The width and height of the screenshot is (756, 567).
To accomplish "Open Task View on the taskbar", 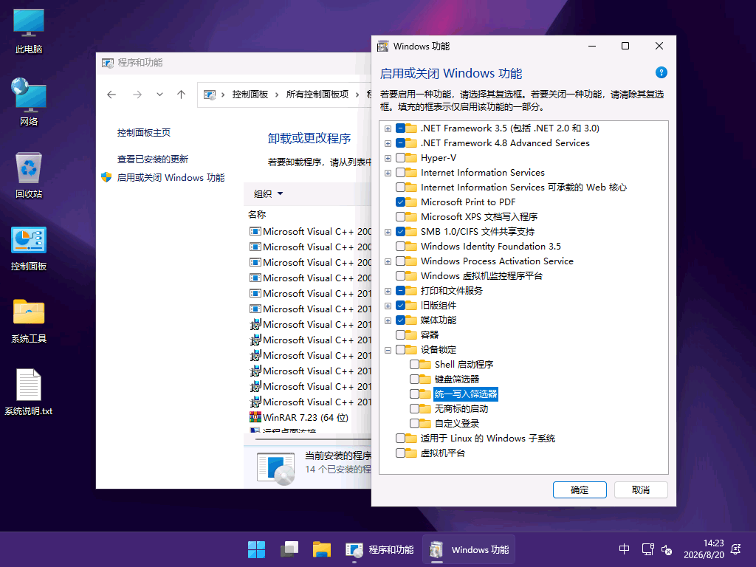I will tap(289, 549).
